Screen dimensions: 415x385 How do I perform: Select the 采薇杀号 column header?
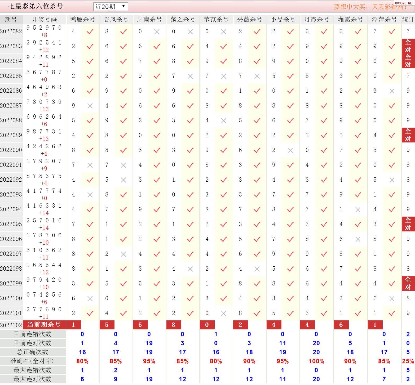[250, 19]
